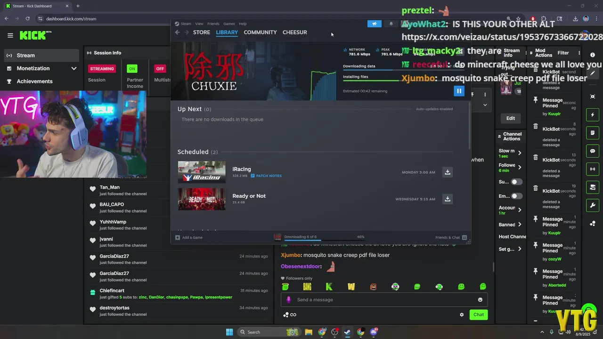Click wrench tools icon in right toolbar

(x=593, y=205)
